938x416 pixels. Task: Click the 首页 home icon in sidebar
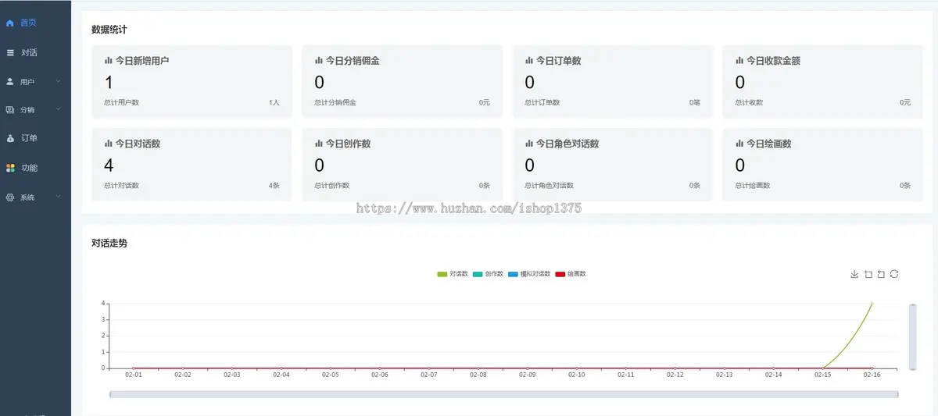click(x=10, y=23)
